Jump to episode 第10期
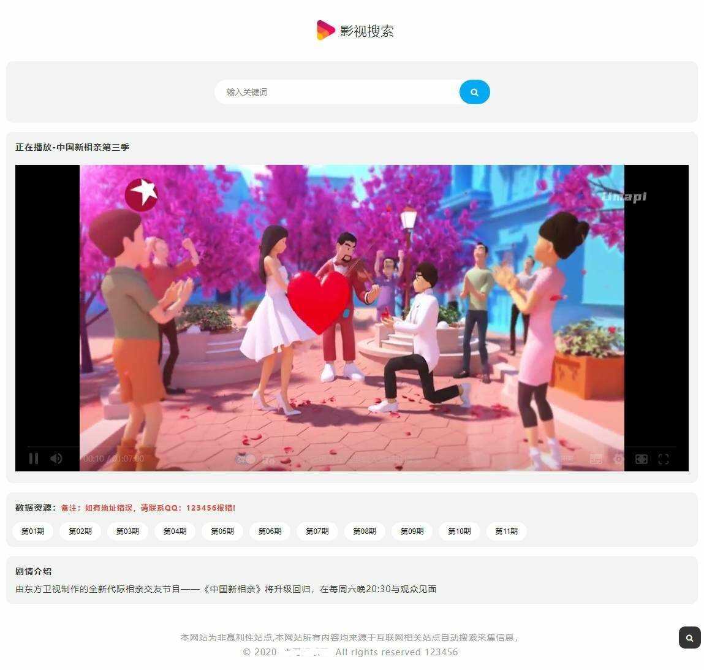The width and height of the screenshot is (704, 670). tap(459, 531)
